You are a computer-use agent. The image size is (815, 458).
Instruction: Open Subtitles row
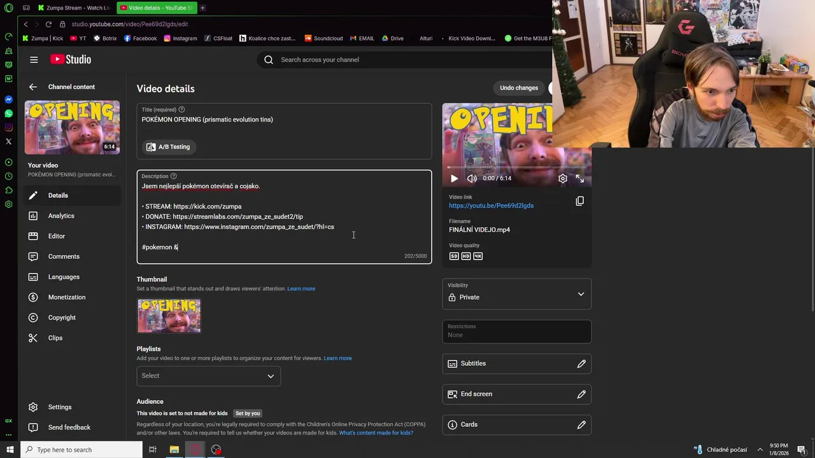517,364
